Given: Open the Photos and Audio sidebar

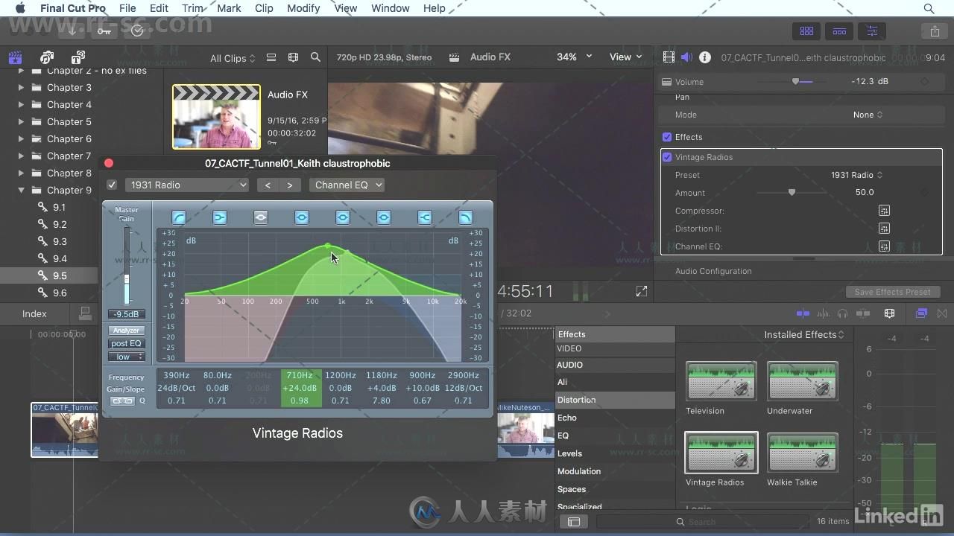Looking at the screenshot, I should (47, 58).
